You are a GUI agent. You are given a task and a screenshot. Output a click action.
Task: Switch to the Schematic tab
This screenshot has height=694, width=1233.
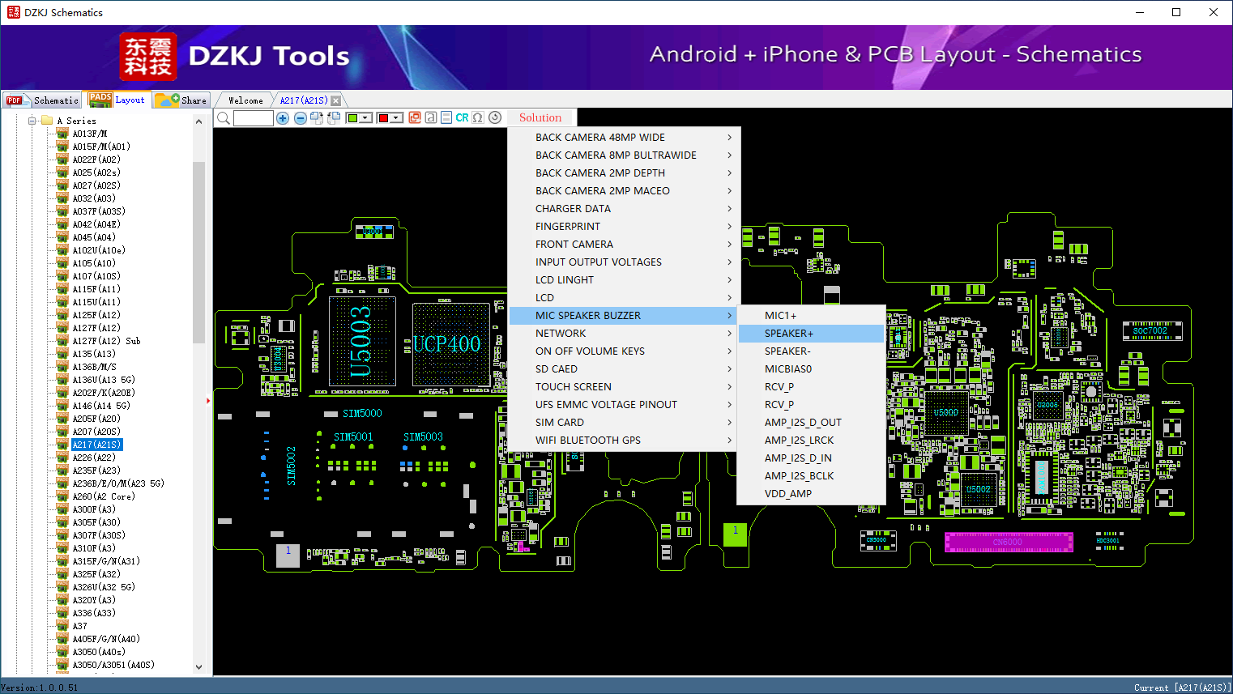(x=42, y=100)
